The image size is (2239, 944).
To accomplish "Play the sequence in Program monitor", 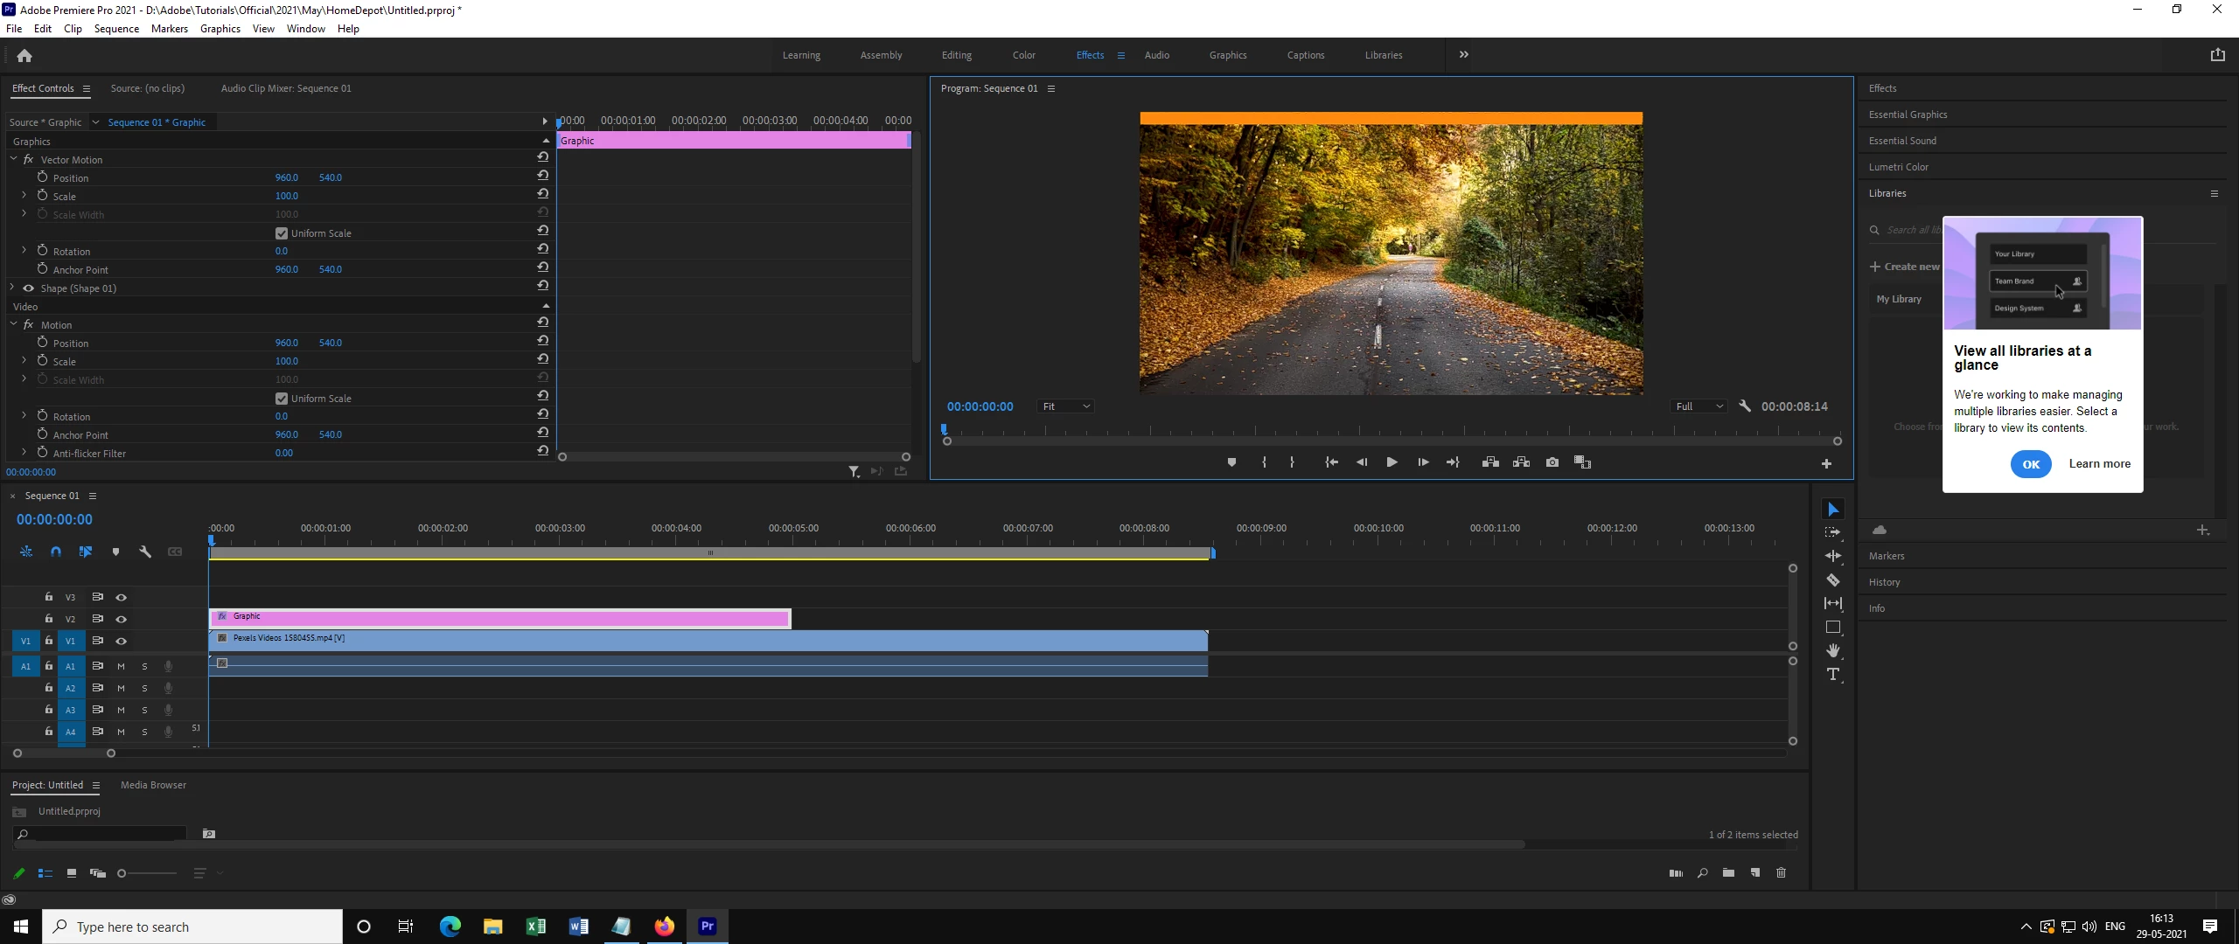I will [x=1392, y=462].
